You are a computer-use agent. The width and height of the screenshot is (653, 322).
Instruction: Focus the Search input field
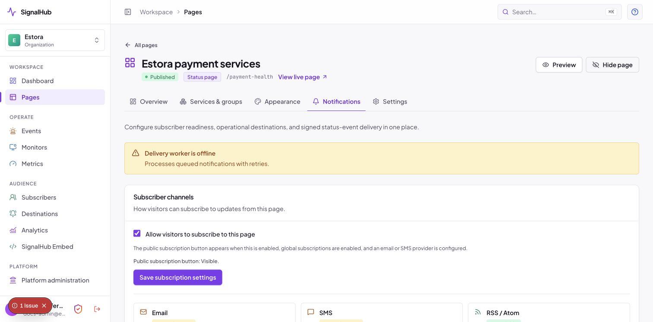560,12
